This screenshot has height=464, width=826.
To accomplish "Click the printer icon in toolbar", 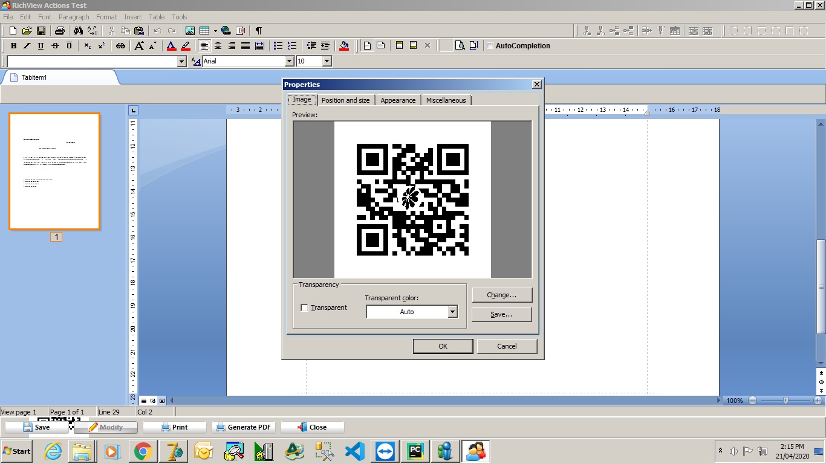I will tap(59, 31).
